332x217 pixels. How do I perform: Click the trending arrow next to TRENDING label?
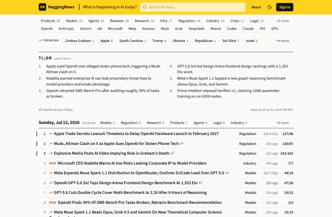40,41
